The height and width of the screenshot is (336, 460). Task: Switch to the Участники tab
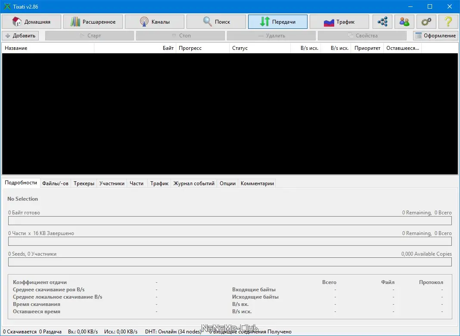coord(112,183)
